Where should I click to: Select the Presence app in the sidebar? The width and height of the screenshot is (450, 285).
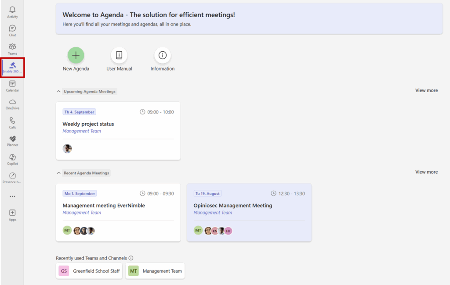tap(12, 178)
